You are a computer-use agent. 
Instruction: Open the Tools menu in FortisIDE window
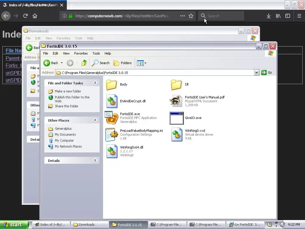[96, 53]
